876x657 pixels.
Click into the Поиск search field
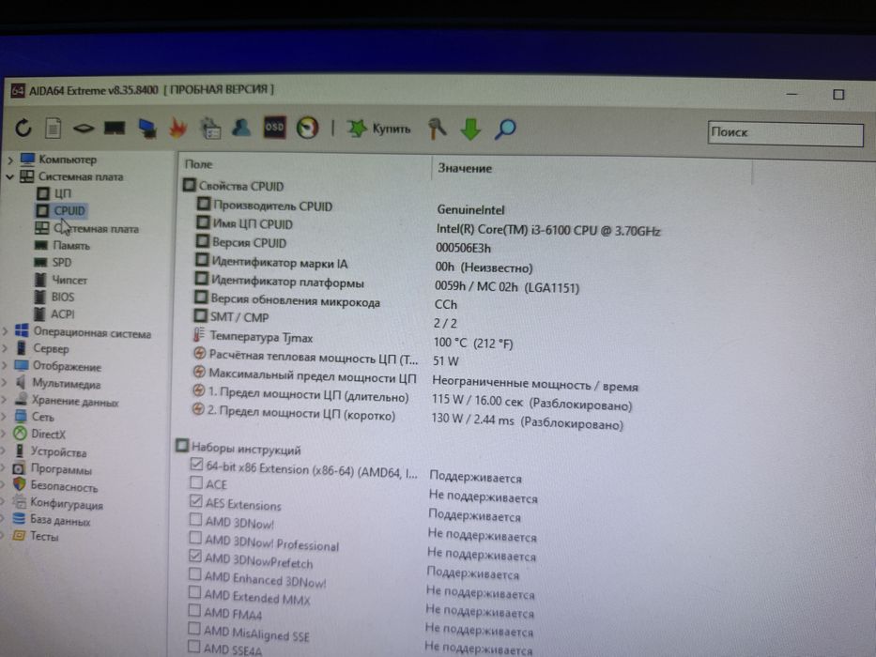pos(785,133)
